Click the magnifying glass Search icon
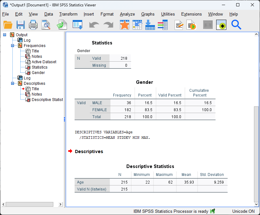The height and width of the screenshot is (215, 260). click(236, 25)
